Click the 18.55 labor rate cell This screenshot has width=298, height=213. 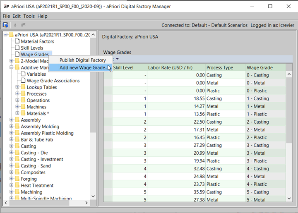pos(176,98)
